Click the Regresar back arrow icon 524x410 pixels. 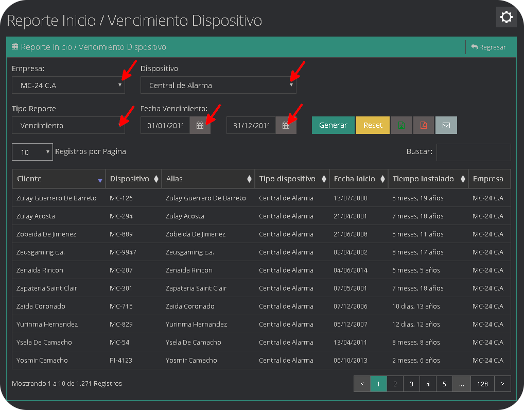(474, 46)
